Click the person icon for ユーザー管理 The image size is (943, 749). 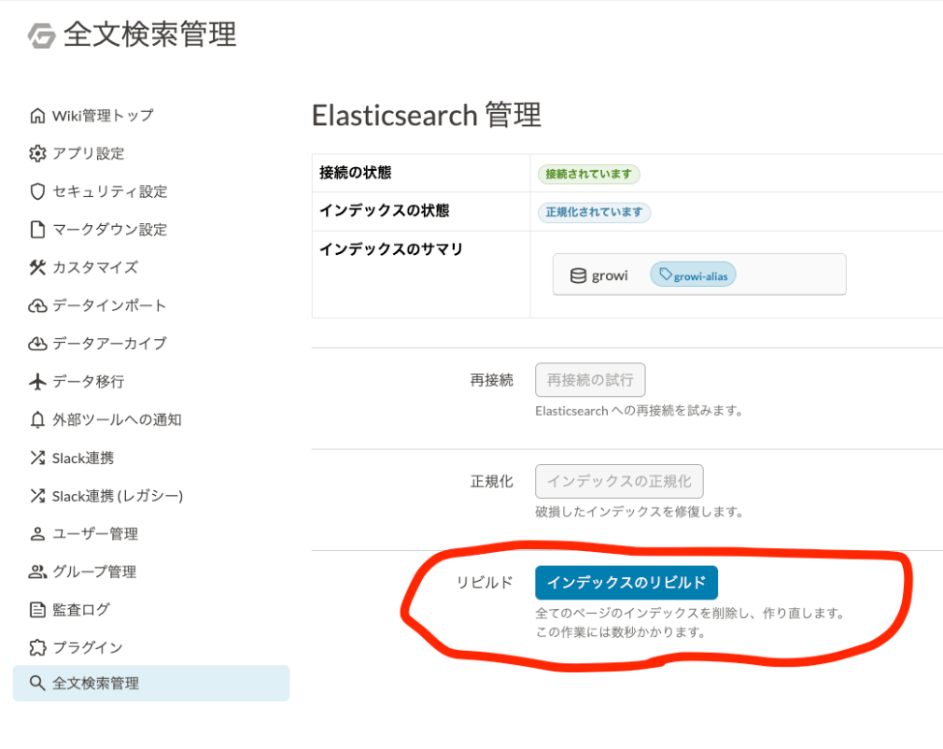(x=37, y=533)
